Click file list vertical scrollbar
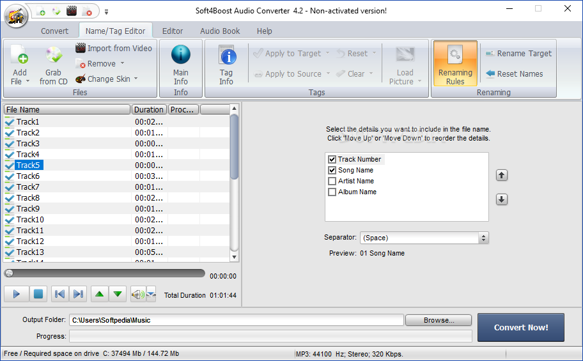The width and height of the screenshot is (583, 361). point(234,183)
